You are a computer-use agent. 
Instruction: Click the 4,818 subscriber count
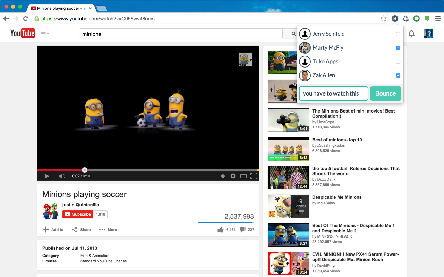[x=101, y=214]
